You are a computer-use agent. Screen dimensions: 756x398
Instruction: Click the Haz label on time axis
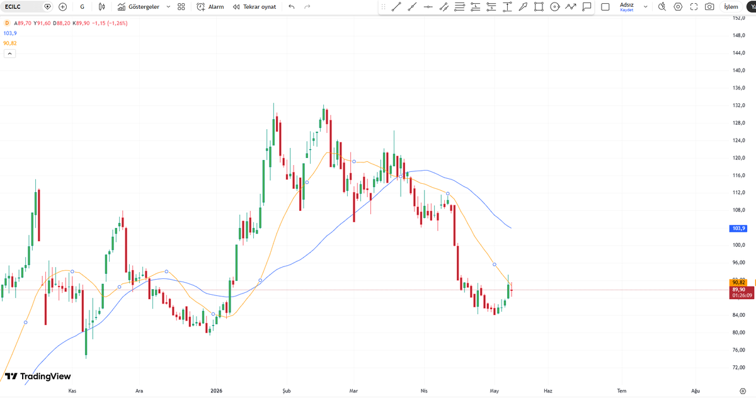(x=547, y=390)
